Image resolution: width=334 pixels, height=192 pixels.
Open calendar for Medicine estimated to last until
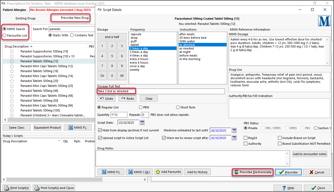[234, 131]
